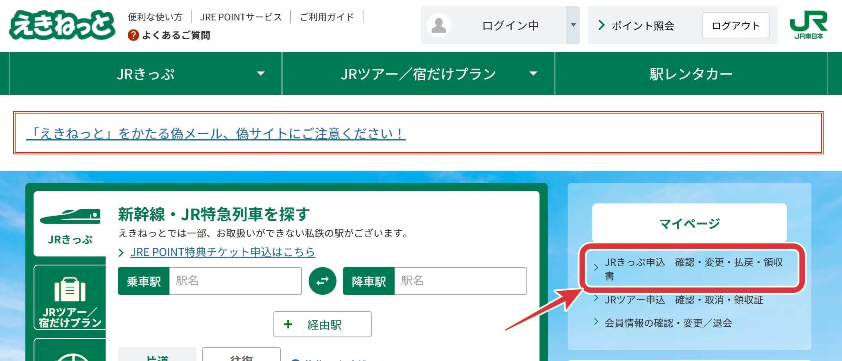Screen dimensions: 842x361
Task: Click the user avatar icon
Action: 439,25
